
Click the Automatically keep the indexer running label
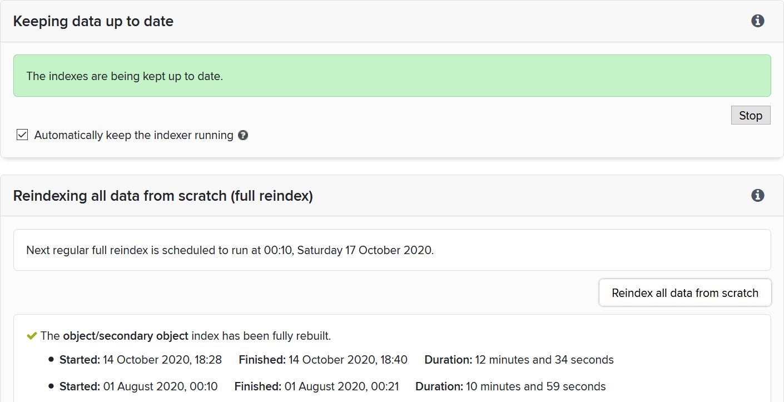[x=133, y=135]
